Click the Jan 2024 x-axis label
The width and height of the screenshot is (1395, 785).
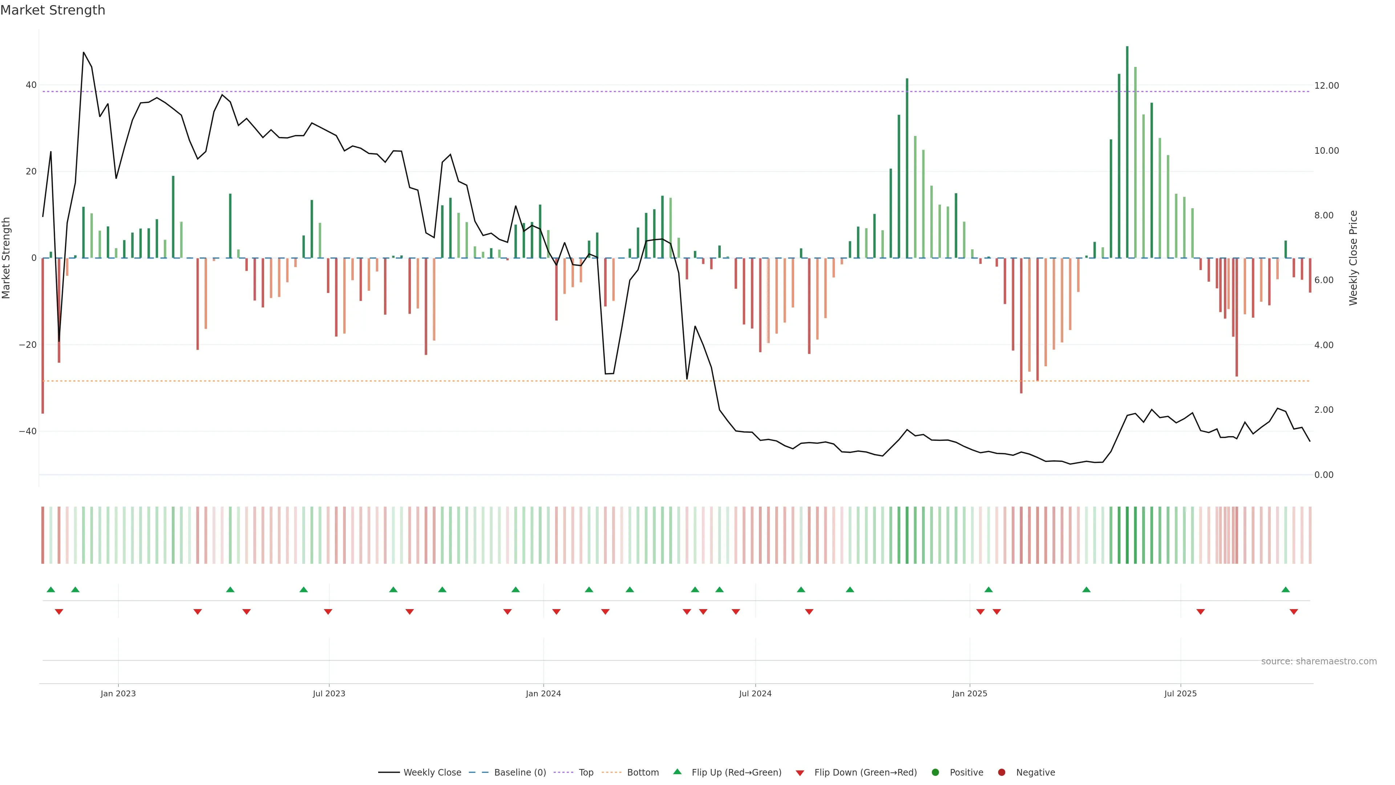coord(543,693)
